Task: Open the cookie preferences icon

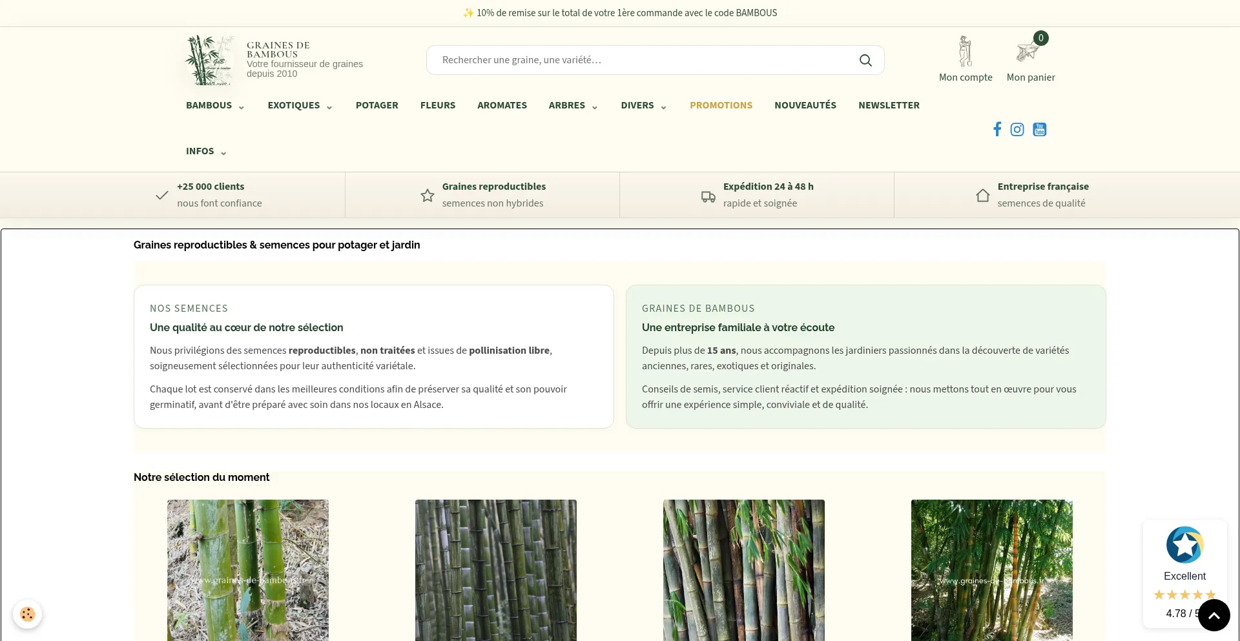Action: tap(27, 614)
